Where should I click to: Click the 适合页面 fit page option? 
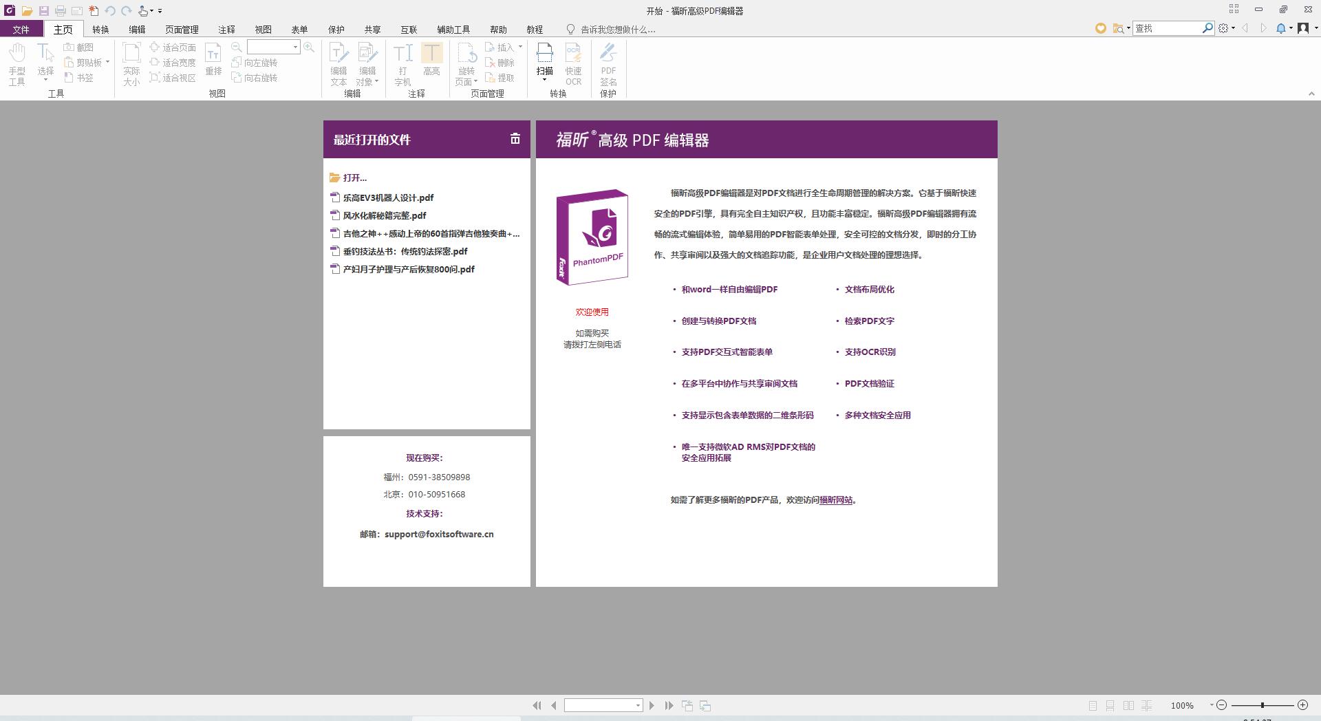pyautogui.click(x=173, y=47)
